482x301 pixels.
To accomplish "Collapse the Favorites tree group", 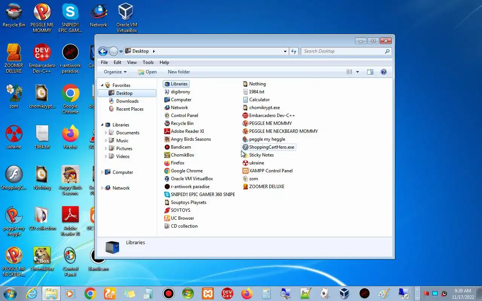I will pos(102,85).
